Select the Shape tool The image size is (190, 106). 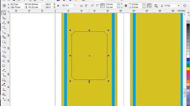(x=4, y=18)
